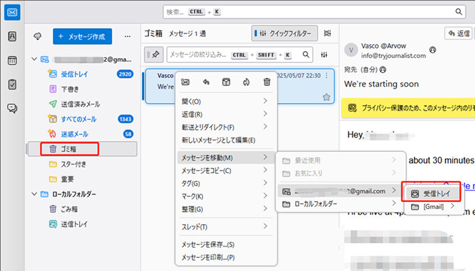The width and height of the screenshot is (475, 271).
Task: Click the archive box icon in context menu
Action: point(226,82)
